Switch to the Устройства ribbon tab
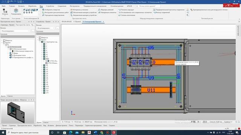 click(x=50, y=6)
